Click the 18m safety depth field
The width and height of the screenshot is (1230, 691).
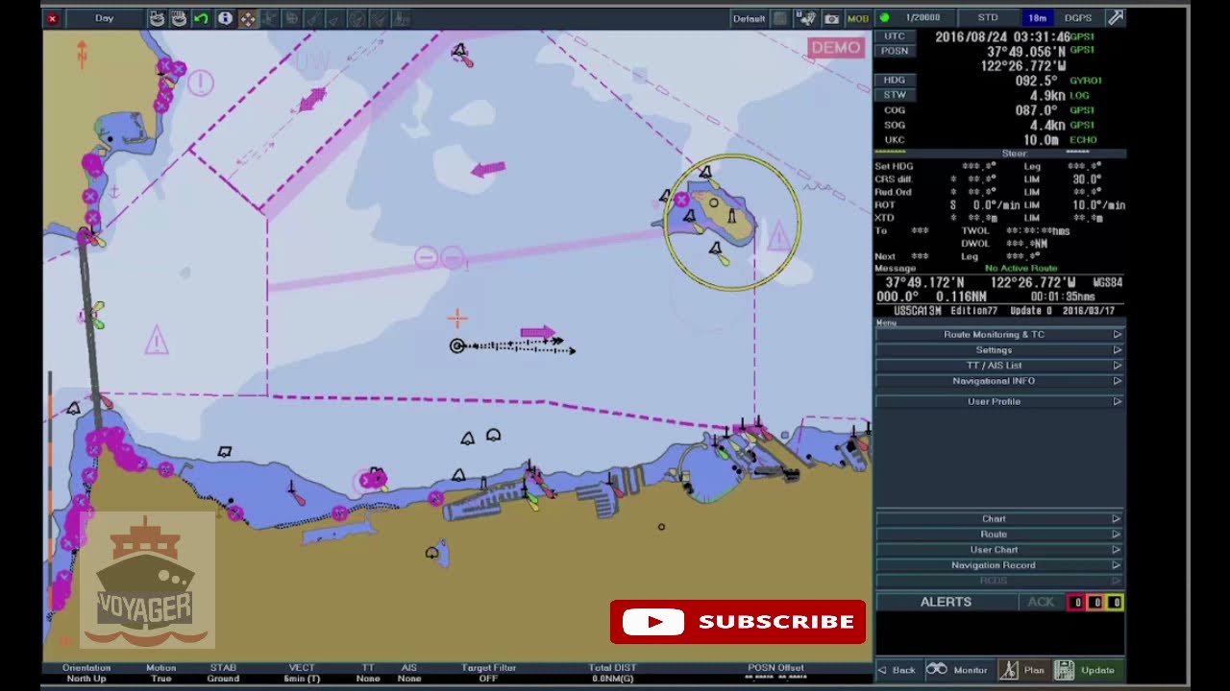tap(1037, 18)
